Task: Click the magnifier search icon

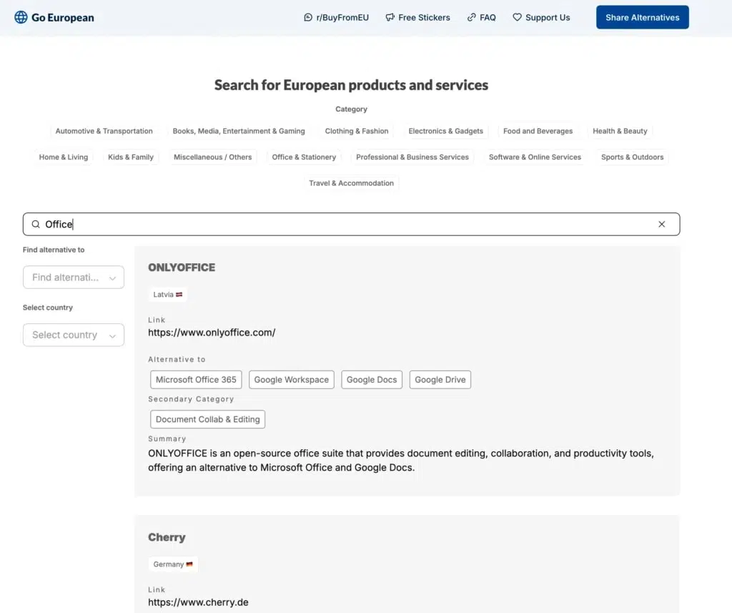Action: (x=36, y=224)
